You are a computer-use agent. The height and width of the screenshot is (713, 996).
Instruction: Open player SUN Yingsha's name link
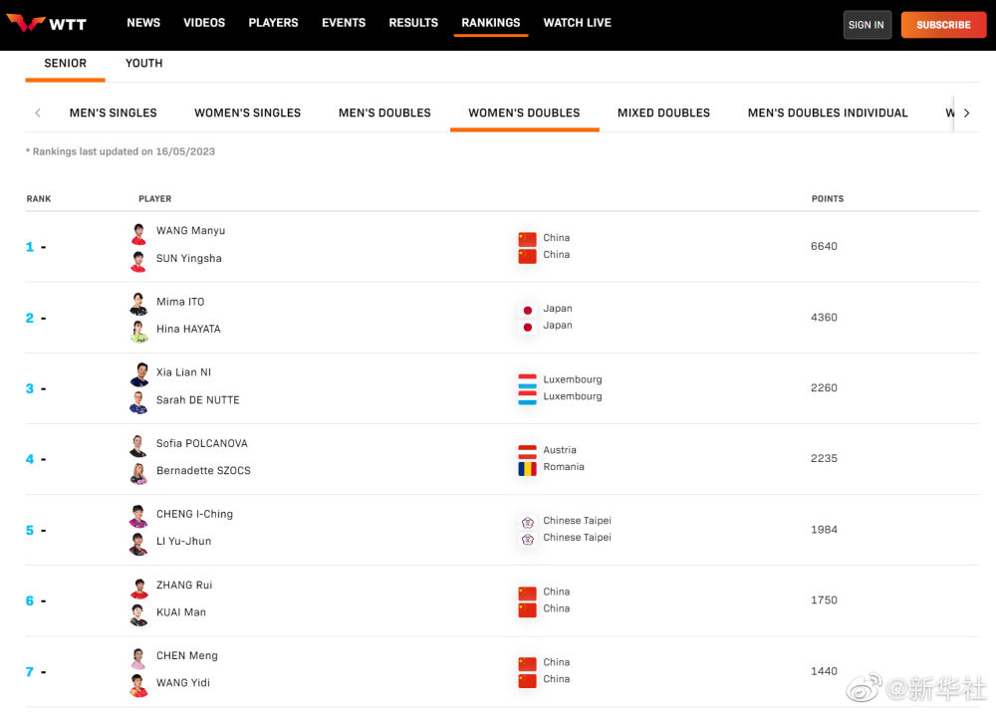click(x=188, y=258)
